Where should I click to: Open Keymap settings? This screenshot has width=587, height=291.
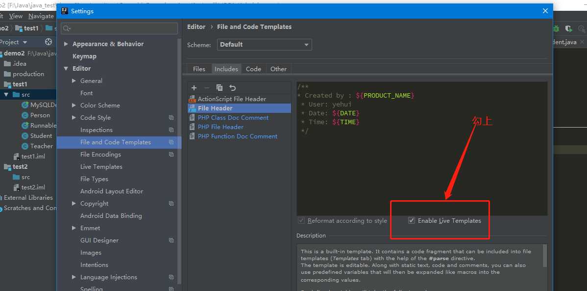pyautogui.click(x=85, y=56)
